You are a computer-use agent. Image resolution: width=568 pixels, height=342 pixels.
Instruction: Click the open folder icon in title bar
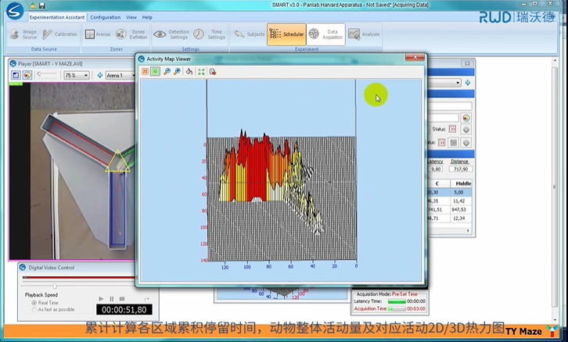pyautogui.click(x=34, y=5)
